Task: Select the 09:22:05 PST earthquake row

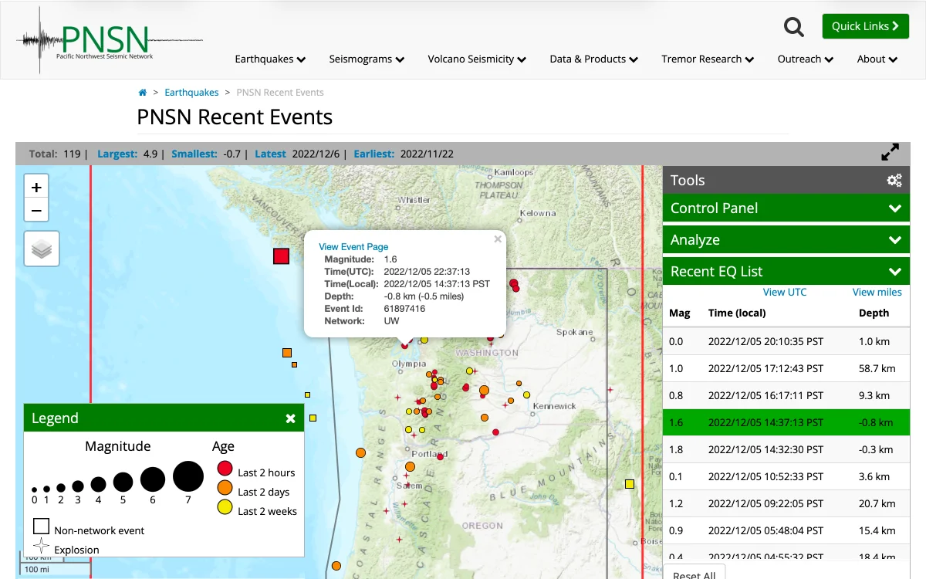Action: click(x=786, y=504)
